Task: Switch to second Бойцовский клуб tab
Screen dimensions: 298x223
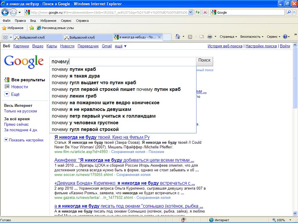Action: tap(88, 37)
